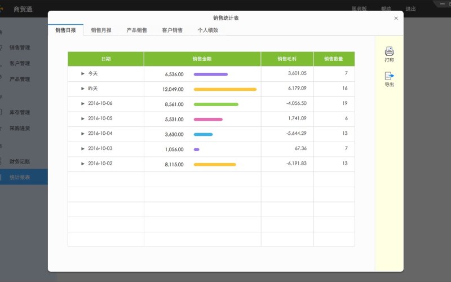Expand the 今天 row
Image resolution: width=451 pixels, height=282 pixels.
point(83,74)
